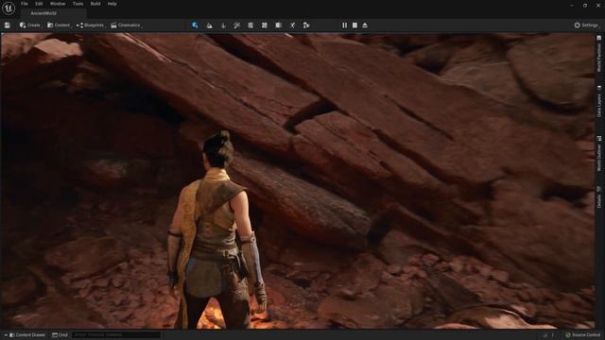
Task: Save the current level via save icon
Action: (7, 25)
